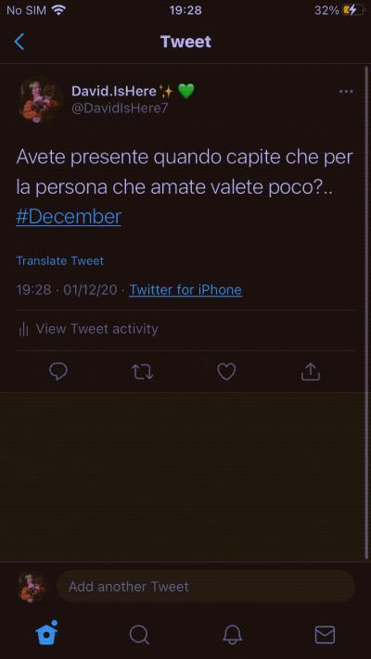Open David.IsHere profile picture
Image resolution: width=371 pixels, height=659 pixels.
click(40, 99)
